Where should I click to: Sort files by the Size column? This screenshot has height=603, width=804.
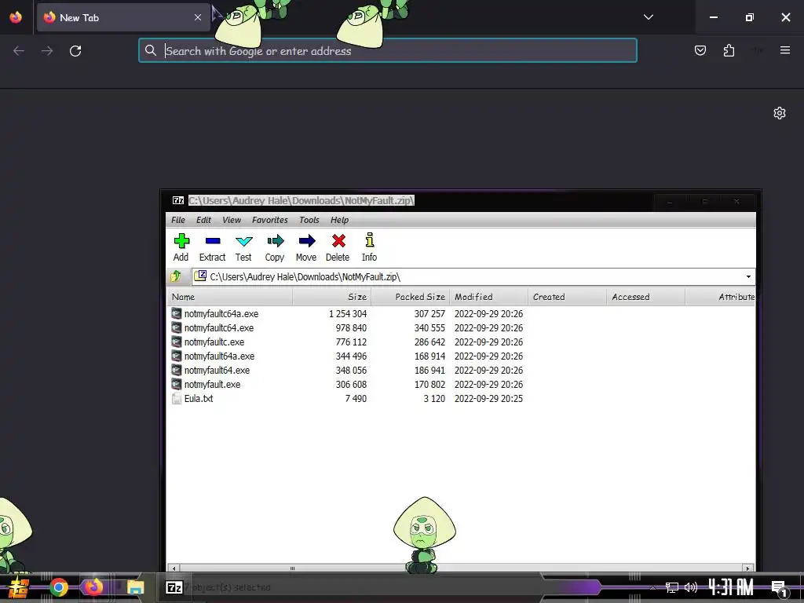[x=332, y=297]
